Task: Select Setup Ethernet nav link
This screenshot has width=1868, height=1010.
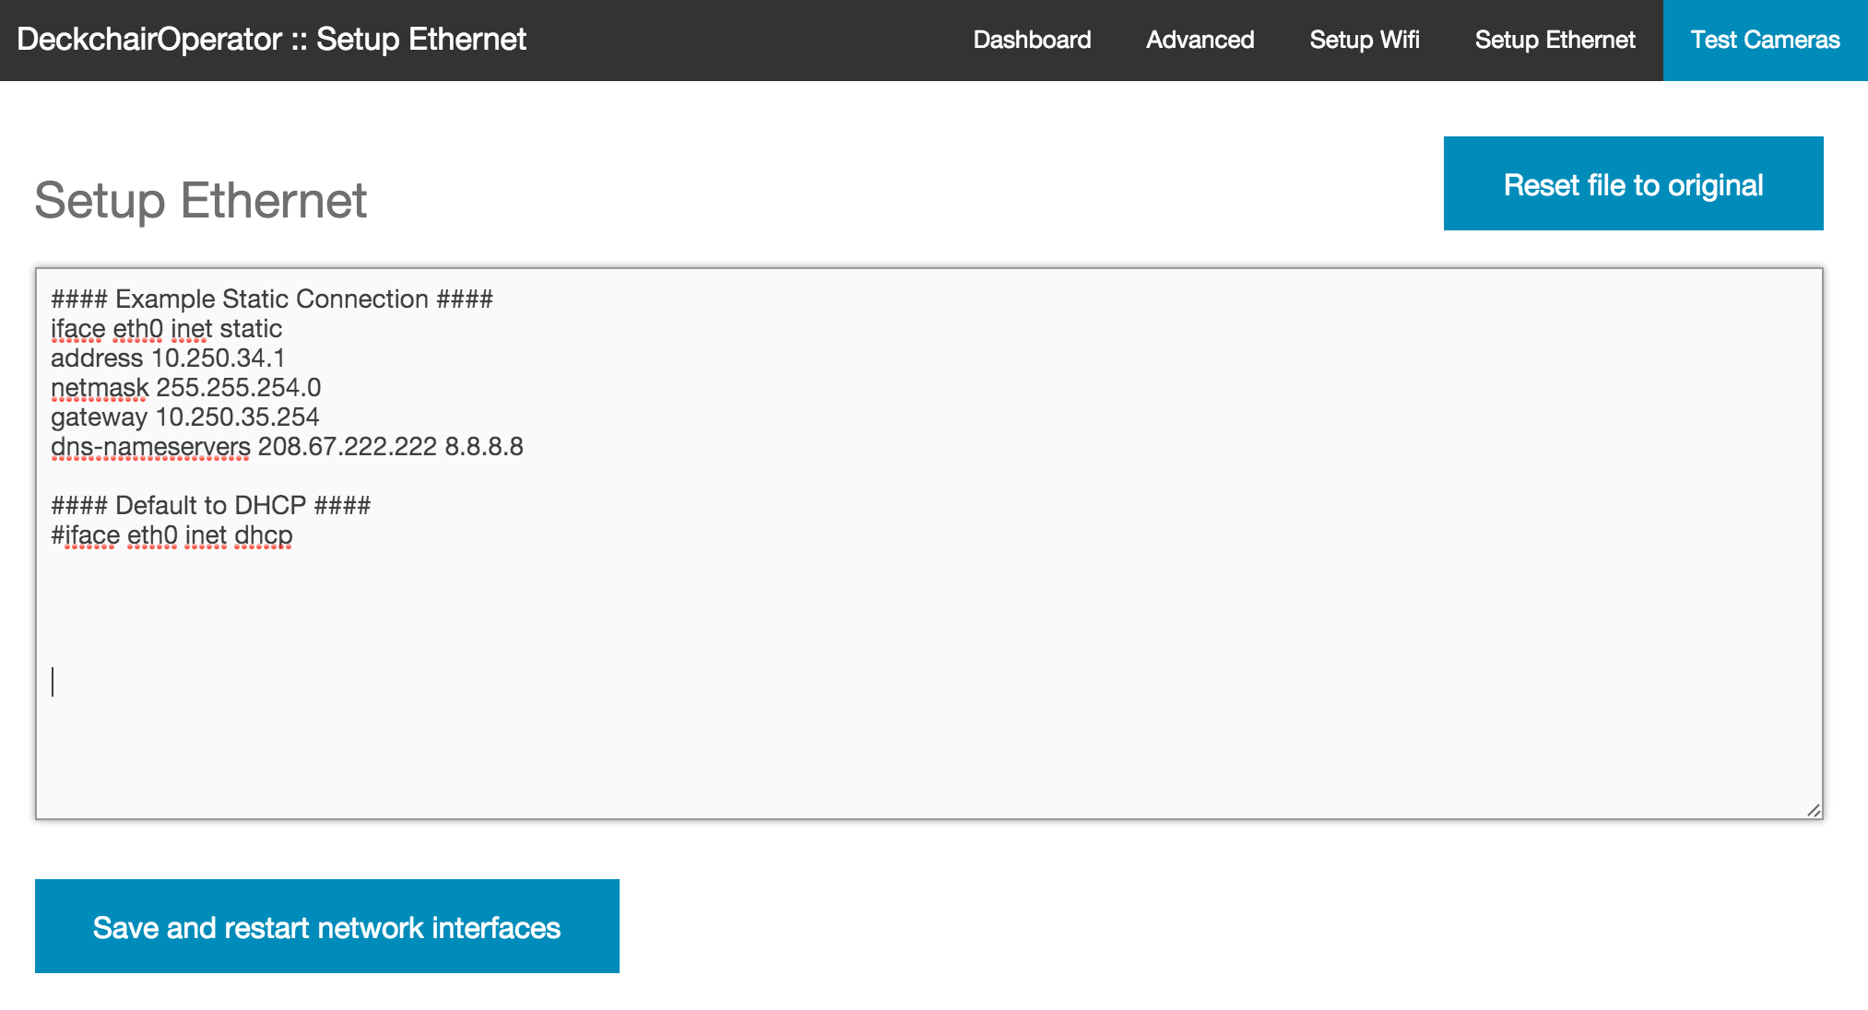Action: pos(1555,40)
